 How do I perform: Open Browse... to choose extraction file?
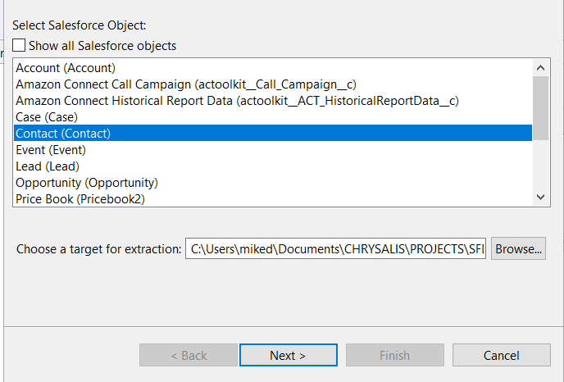pos(518,248)
